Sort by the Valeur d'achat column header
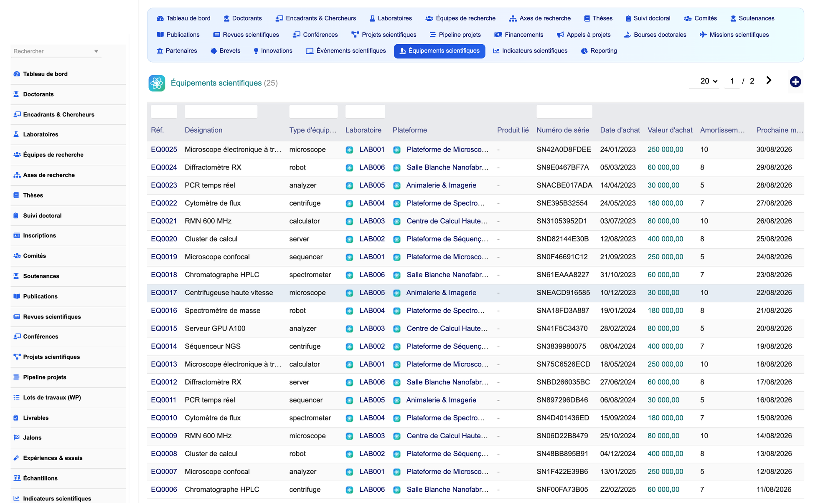Image resolution: width=813 pixels, height=503 pixels. pyautogui.click(x=670, y=130)
